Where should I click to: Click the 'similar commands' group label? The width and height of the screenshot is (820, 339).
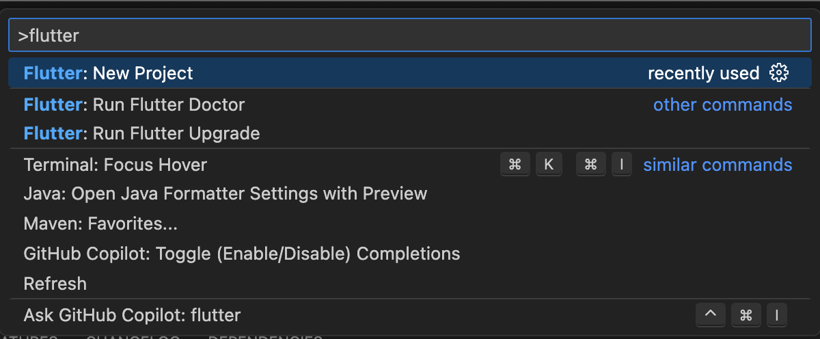pos(717,165)
